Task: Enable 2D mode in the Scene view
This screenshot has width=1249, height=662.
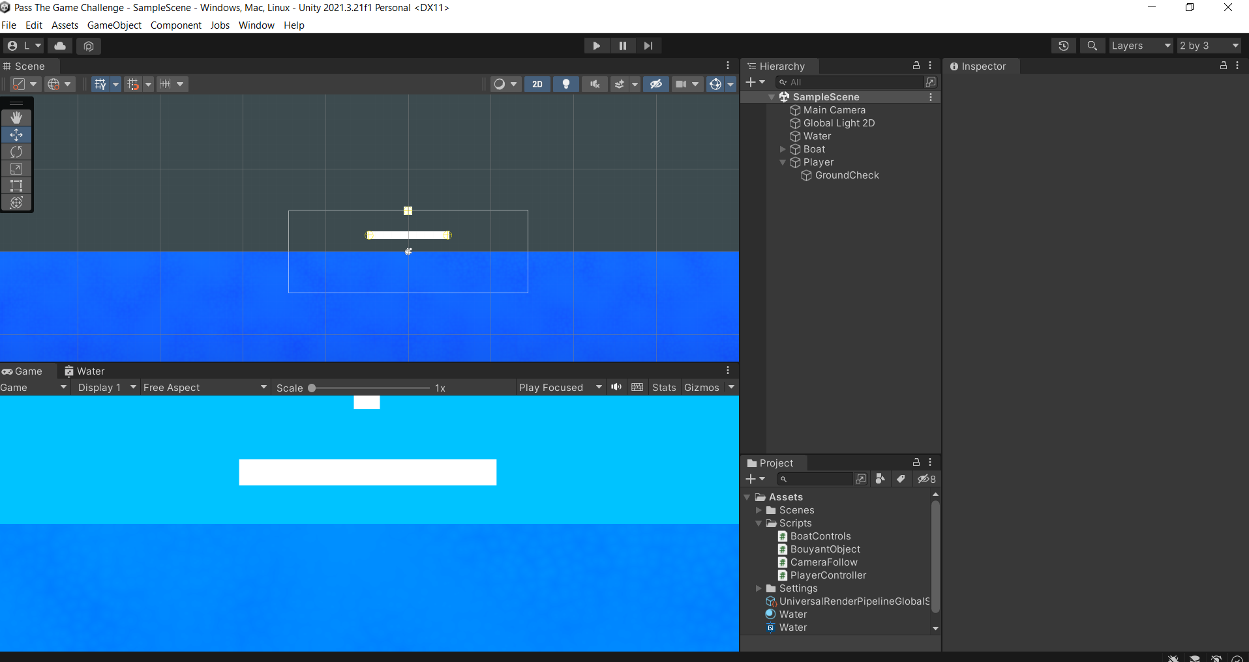Action: click(537, 84)
